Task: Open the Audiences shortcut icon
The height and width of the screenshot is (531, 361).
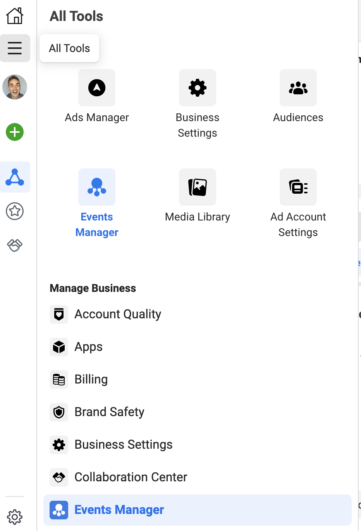Action: tap(298, 88)
